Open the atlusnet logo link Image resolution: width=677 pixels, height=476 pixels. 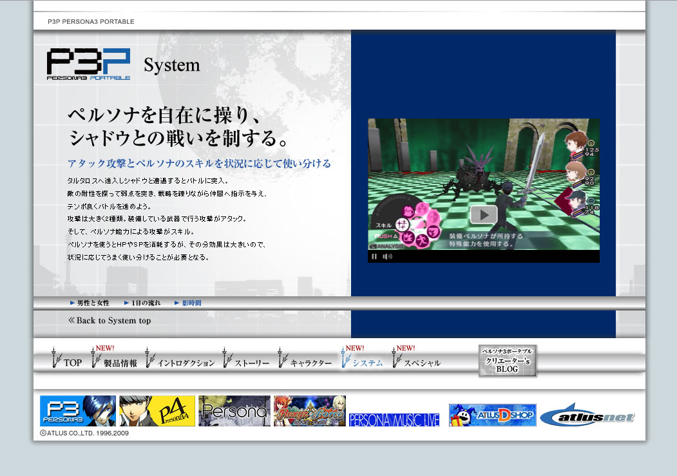pyautogui.click(x=587, y=415)
